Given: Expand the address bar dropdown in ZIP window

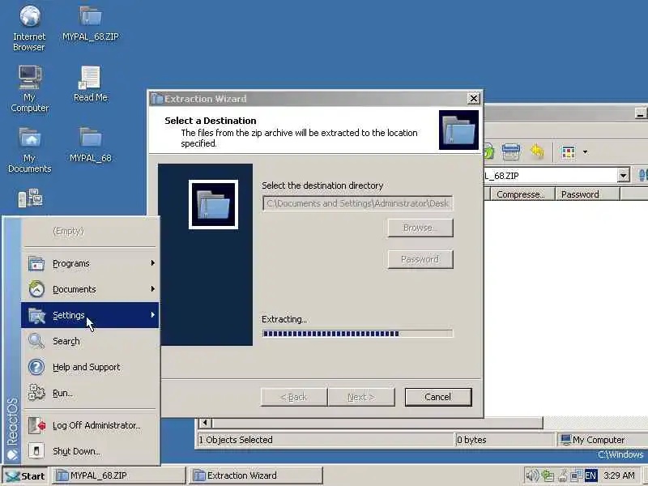Looking at the screenshot, I should tap(623, 175).
